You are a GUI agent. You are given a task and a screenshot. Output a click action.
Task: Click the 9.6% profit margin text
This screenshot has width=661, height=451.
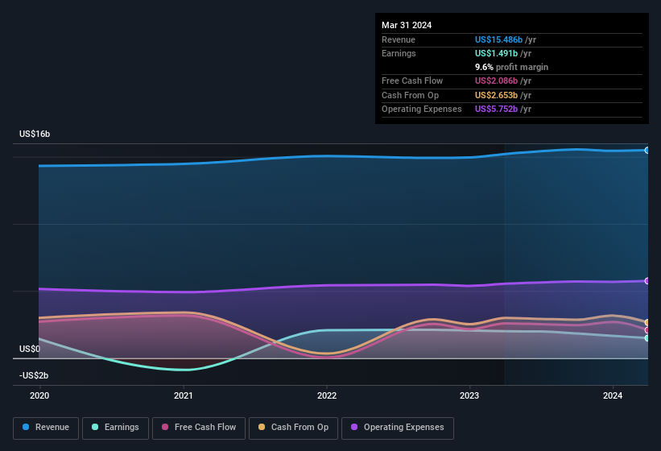(x=511, y=67)
